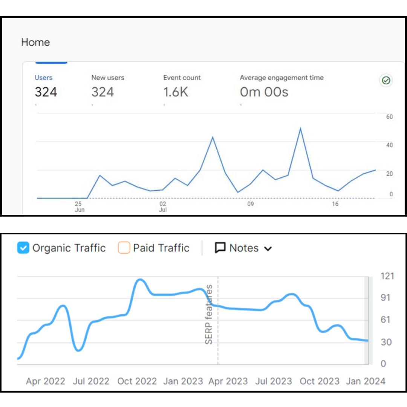Click the Oct 2022 peak on Organic Traffic line
Screen dimensions: 407x407
pyautogui.click(x=140, y=280)
